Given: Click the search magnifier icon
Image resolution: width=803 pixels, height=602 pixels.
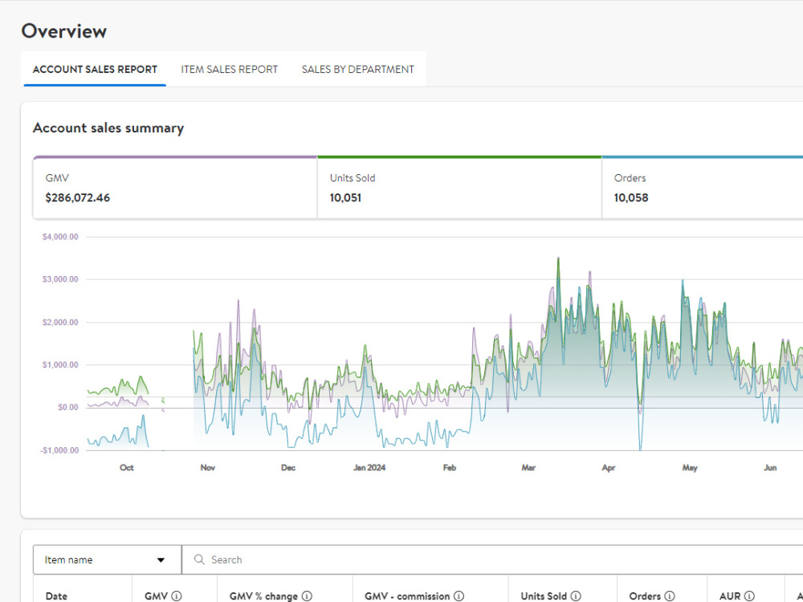Looking at the screenshot, I should pyautogui.click(x=199, y=559).
